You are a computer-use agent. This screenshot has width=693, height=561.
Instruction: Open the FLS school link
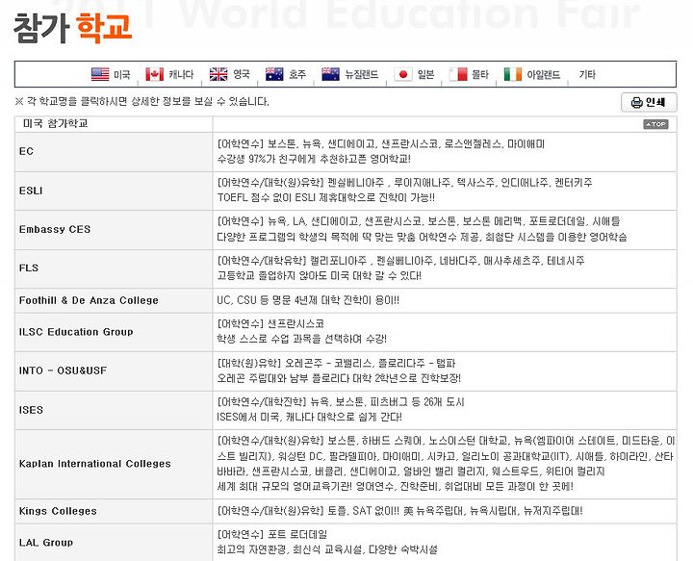tap(29, 268)
